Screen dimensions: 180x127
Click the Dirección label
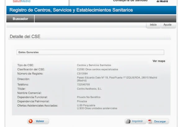click(24, 79)
